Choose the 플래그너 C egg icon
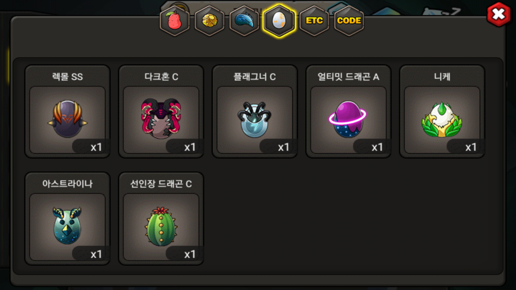516x290 pixels. [255, 119]
